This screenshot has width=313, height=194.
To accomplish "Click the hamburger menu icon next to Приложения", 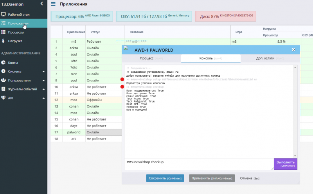I will (53, 4).
